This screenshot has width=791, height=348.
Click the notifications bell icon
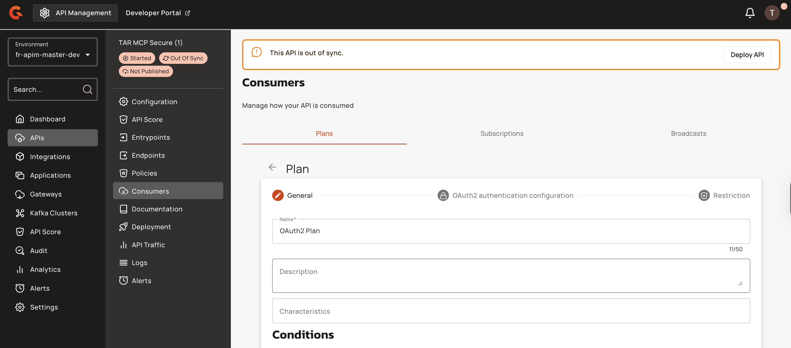pyautogui.click(x=750, y=13)
